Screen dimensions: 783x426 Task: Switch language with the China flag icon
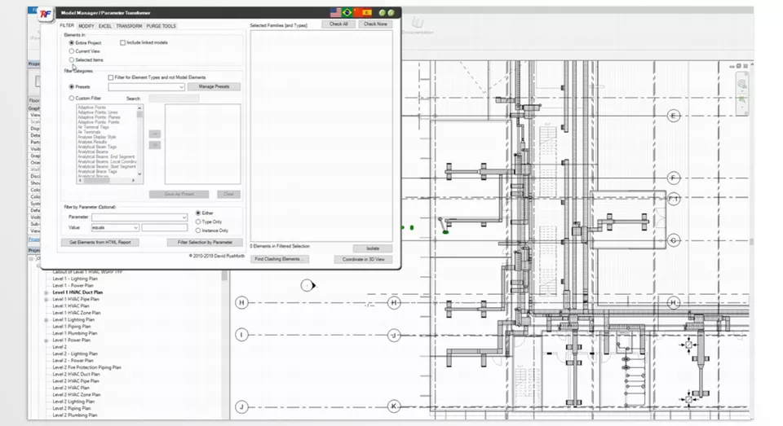click(x=357, y=12)
